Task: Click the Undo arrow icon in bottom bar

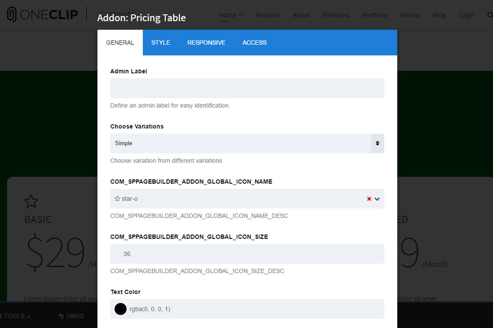Action: click(x=61, y=316)
